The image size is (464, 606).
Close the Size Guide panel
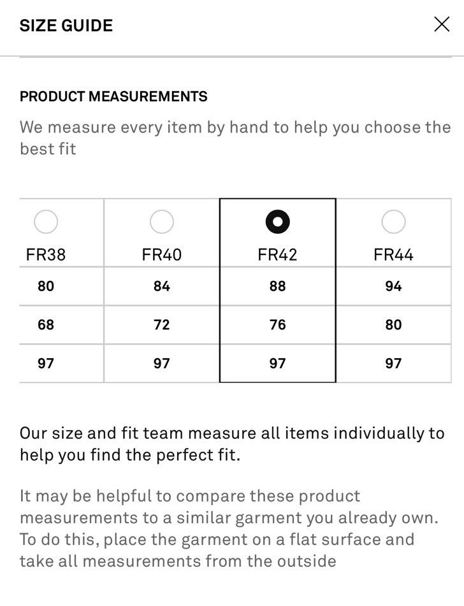(442, 24)
